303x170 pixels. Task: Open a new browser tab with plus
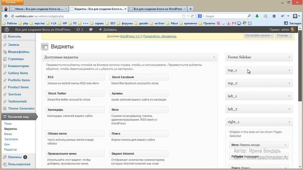[190, 9]
